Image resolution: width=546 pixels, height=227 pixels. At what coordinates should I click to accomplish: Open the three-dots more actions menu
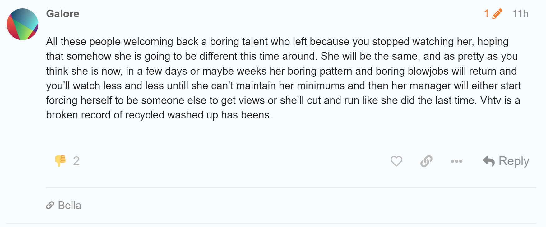coord(456,161)
